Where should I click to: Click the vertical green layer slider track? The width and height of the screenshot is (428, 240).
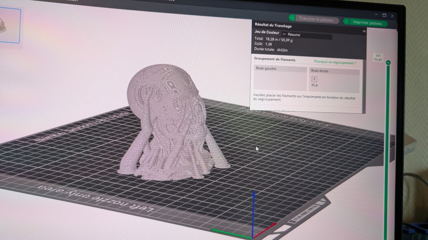pos(387,151)
